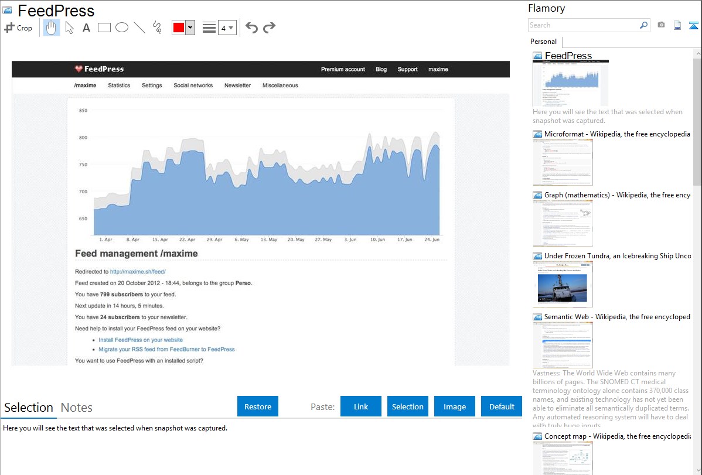The image size is (702, 475).
Task: Select 'Microformat - Wikipedia, the free encyclopedia' title
Action: (617, 134)
